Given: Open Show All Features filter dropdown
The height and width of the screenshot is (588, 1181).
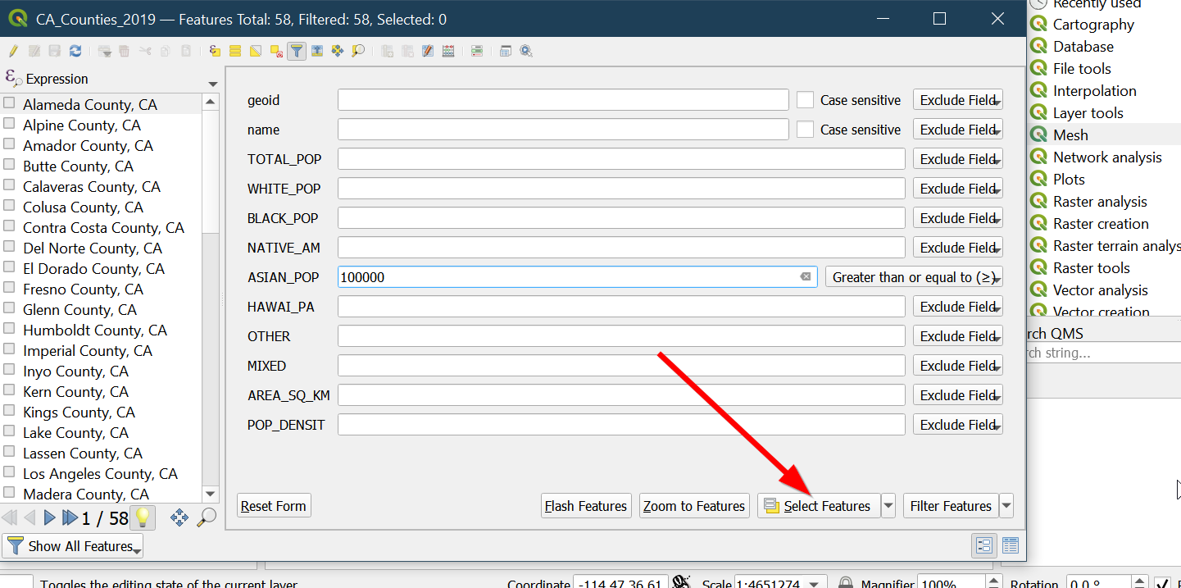Looking at the screenshot, I should pos(73,546).
